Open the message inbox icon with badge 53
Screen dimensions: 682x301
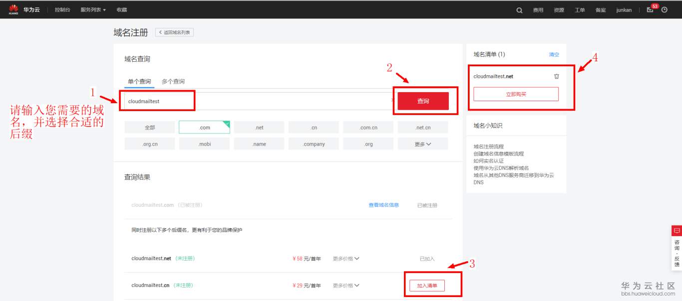pos(650,9)
